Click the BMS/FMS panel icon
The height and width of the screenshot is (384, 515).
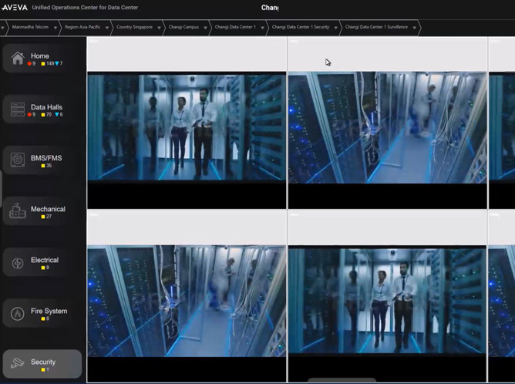pos(17,160)
